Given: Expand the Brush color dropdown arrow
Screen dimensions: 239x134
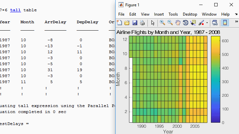Looking at the screenshot, I should (207, 23).
